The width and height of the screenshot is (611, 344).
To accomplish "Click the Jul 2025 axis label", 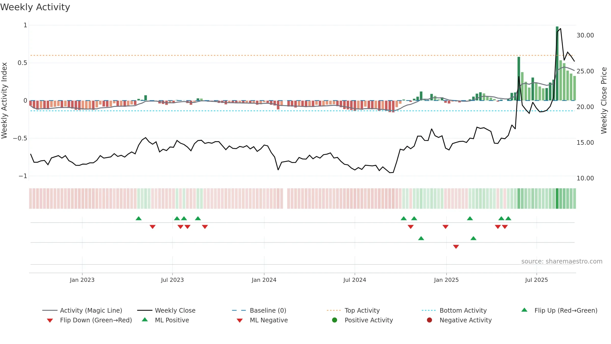I will [x=536, y=280].
